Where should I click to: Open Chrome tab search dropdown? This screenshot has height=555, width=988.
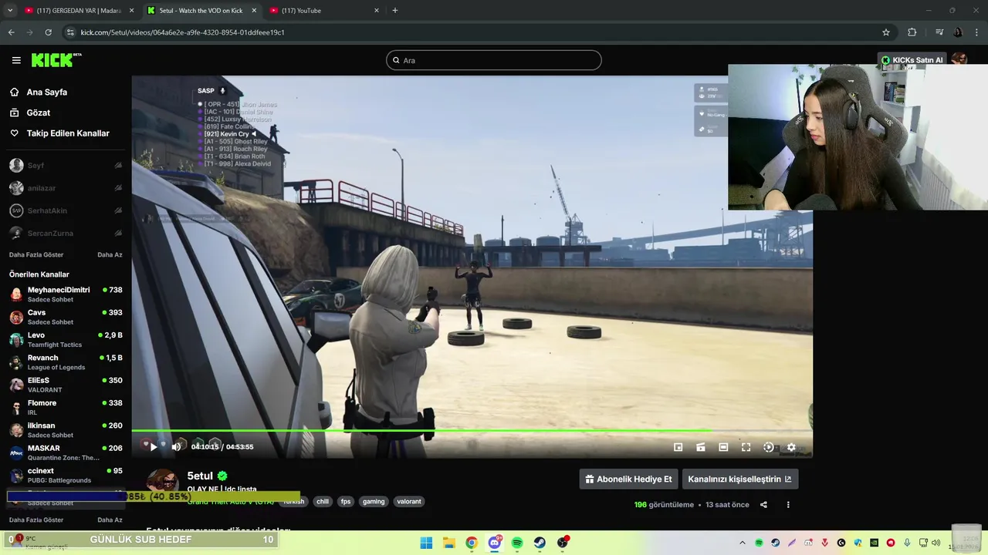click(10, 11)
